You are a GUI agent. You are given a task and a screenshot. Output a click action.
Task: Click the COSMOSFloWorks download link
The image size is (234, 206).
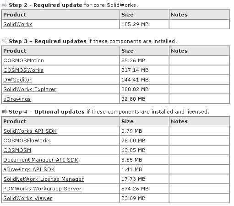pos(27,141)
